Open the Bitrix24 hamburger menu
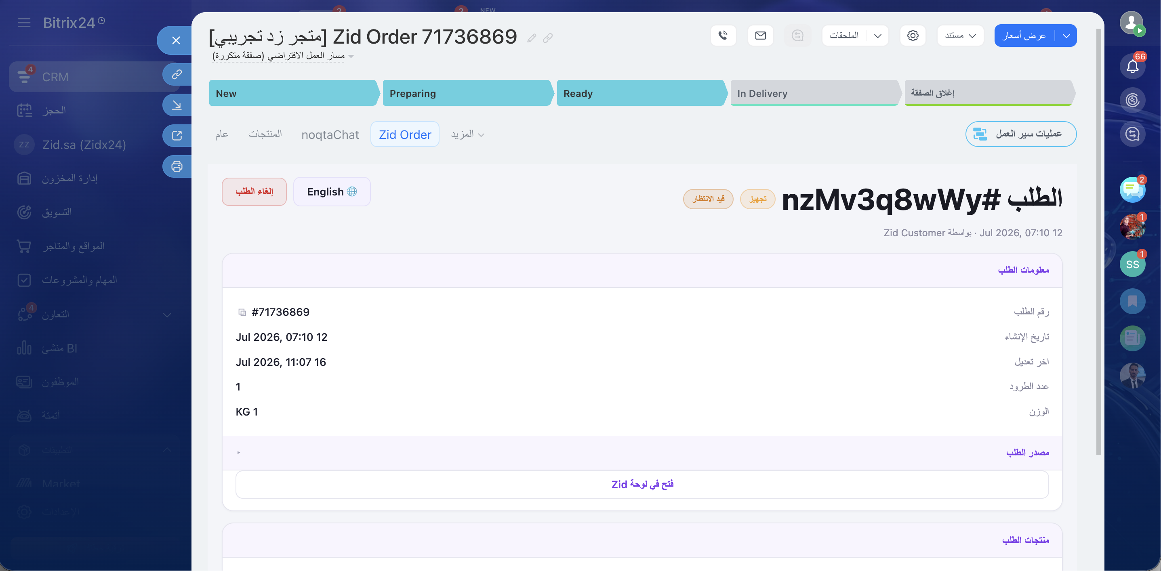This screenshot has height=571, width=1161. pyautogui.click(x=24, y=23)
